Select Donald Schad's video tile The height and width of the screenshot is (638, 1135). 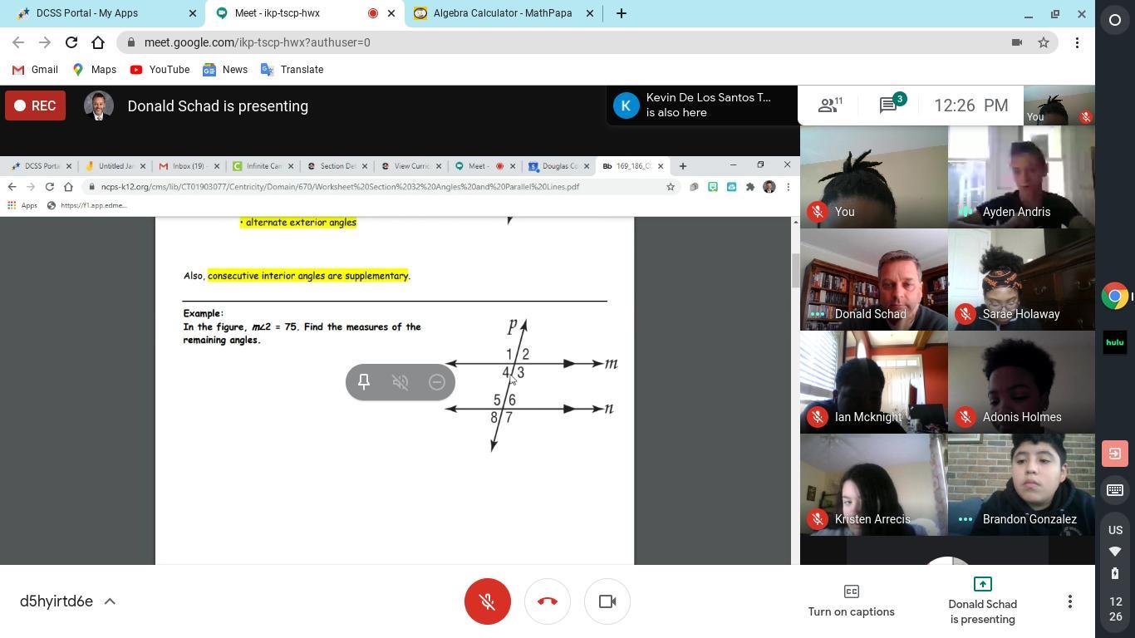pyautogui.click(x=874, y=280)
